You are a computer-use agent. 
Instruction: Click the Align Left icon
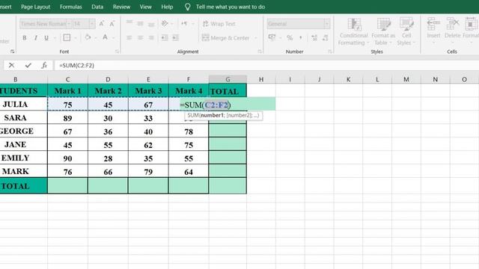(x=129, y=38)
